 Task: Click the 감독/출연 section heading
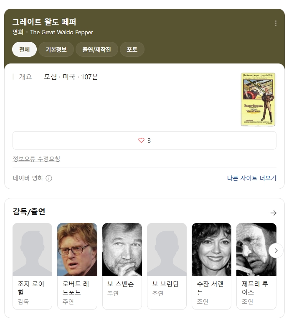click(x=29, y=211)
